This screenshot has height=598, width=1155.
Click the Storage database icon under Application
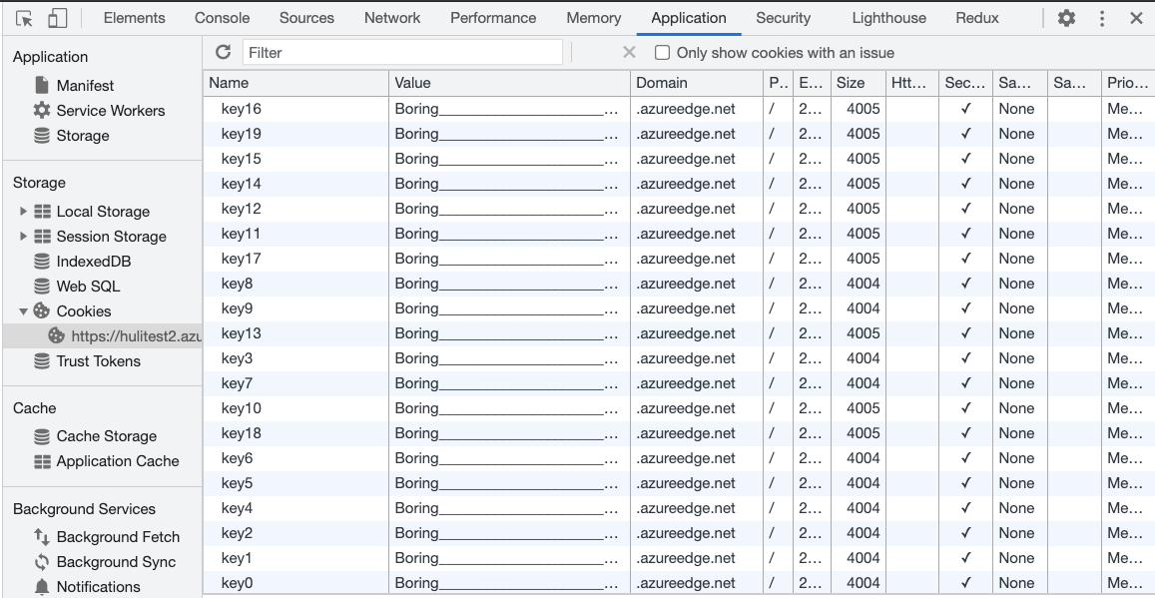(x=42, y=136)
